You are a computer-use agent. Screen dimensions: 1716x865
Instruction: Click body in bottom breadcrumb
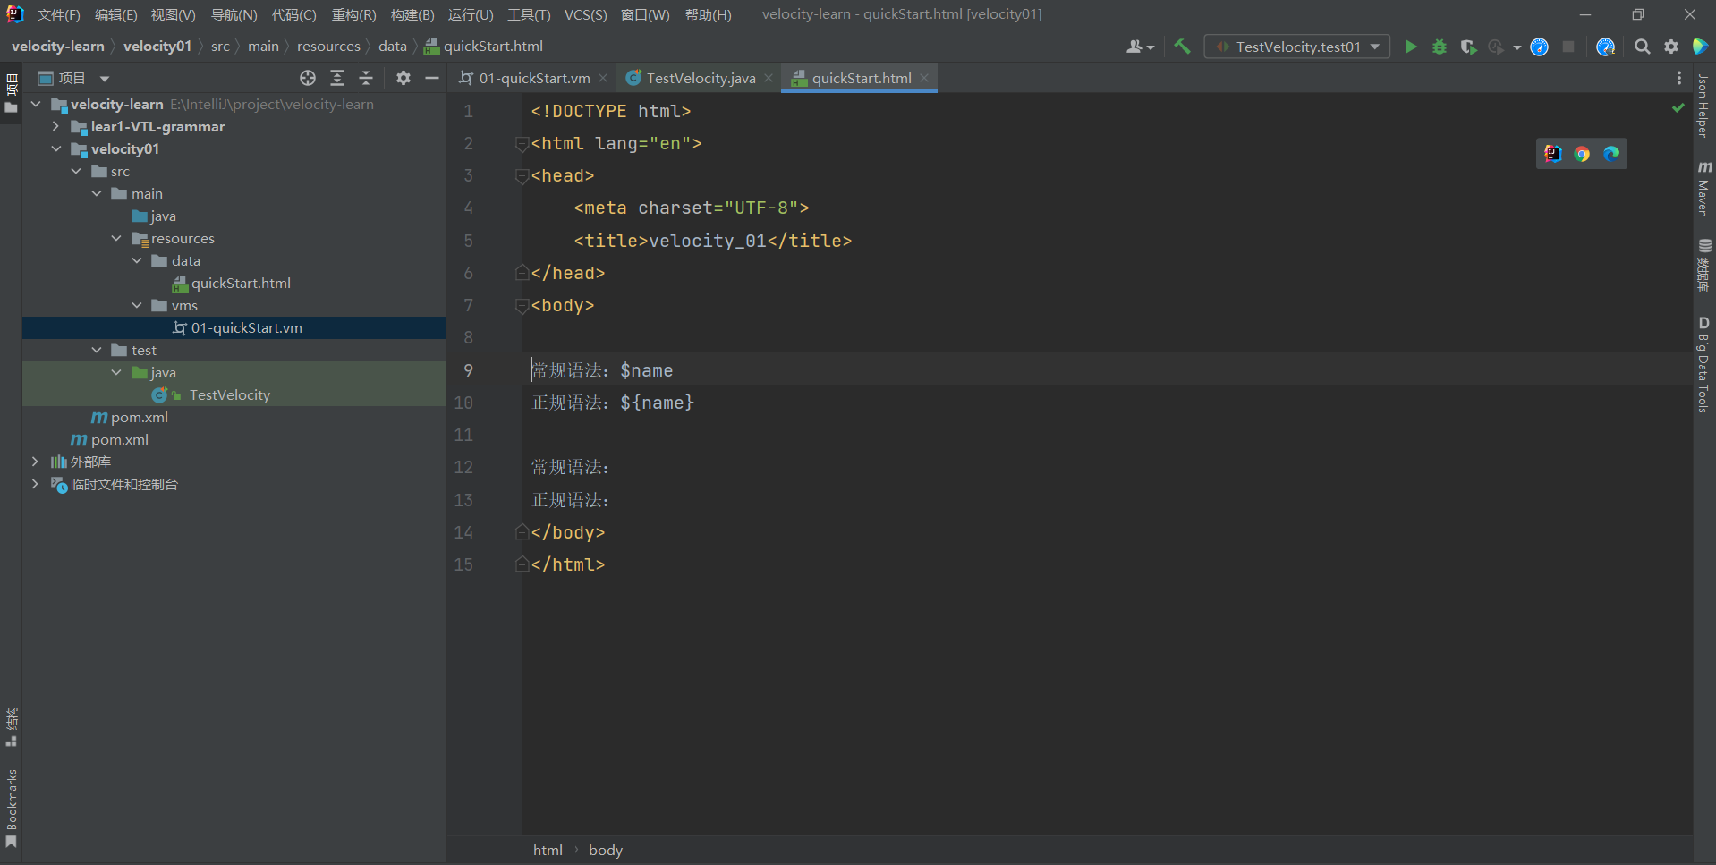606,851
